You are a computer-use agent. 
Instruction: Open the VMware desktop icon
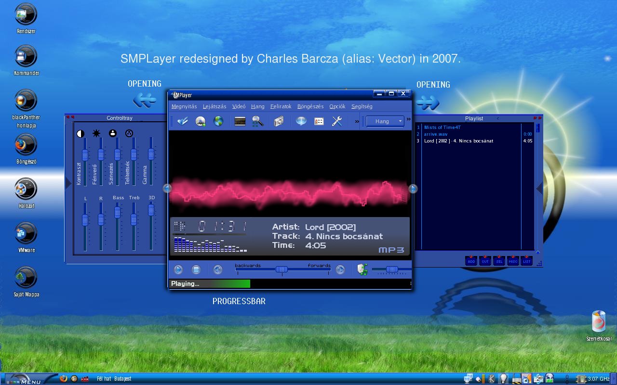coord(26,238)
